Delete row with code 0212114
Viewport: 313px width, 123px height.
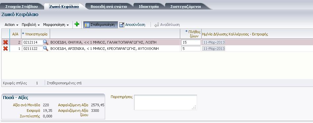click(6, 42)
